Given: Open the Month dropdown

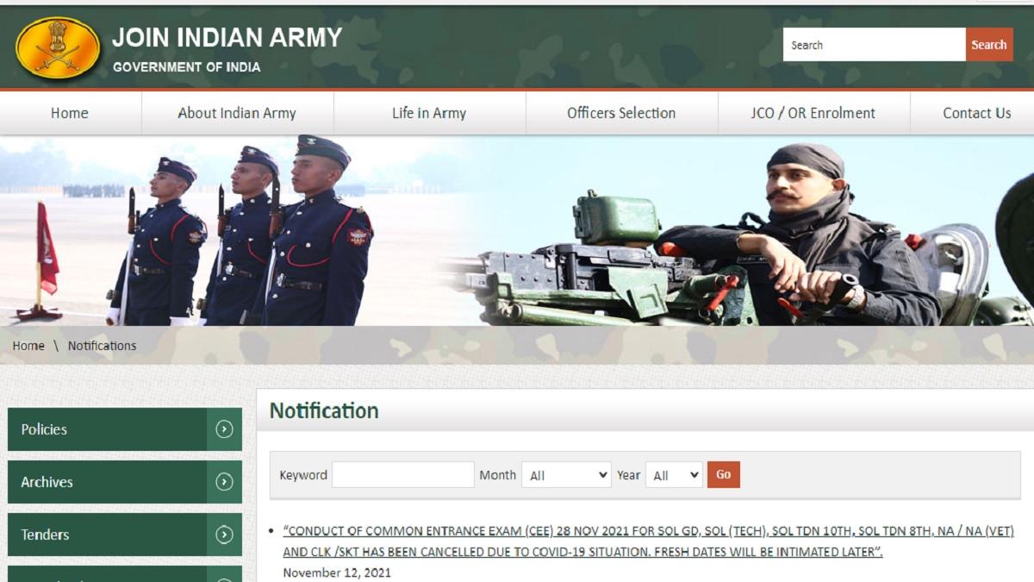Looking at the screenshot, I should tap(566, 475).
